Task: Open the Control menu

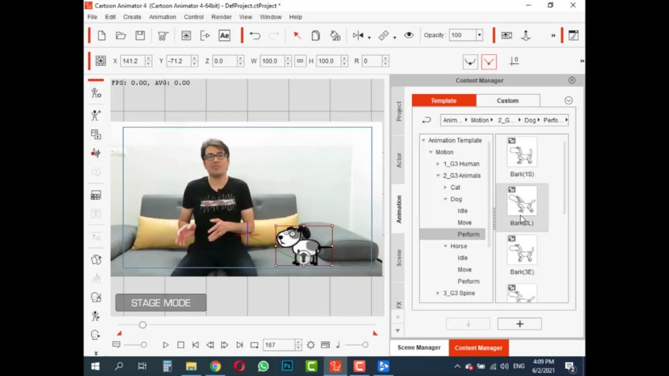Action: (x=193, y=17)
